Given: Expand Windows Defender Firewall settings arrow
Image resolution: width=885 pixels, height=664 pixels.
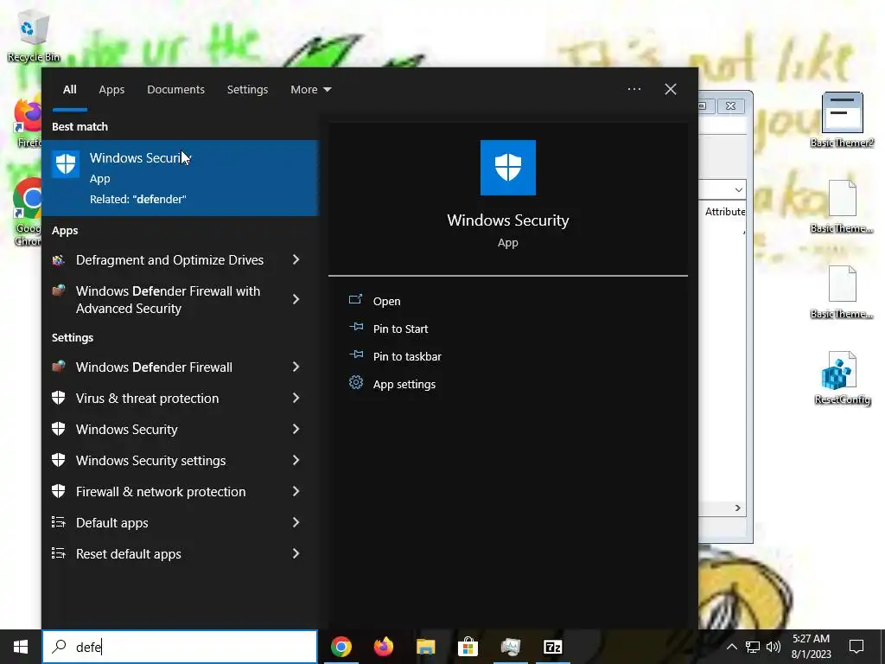Looking at the screenshot, I should (296, 367).
